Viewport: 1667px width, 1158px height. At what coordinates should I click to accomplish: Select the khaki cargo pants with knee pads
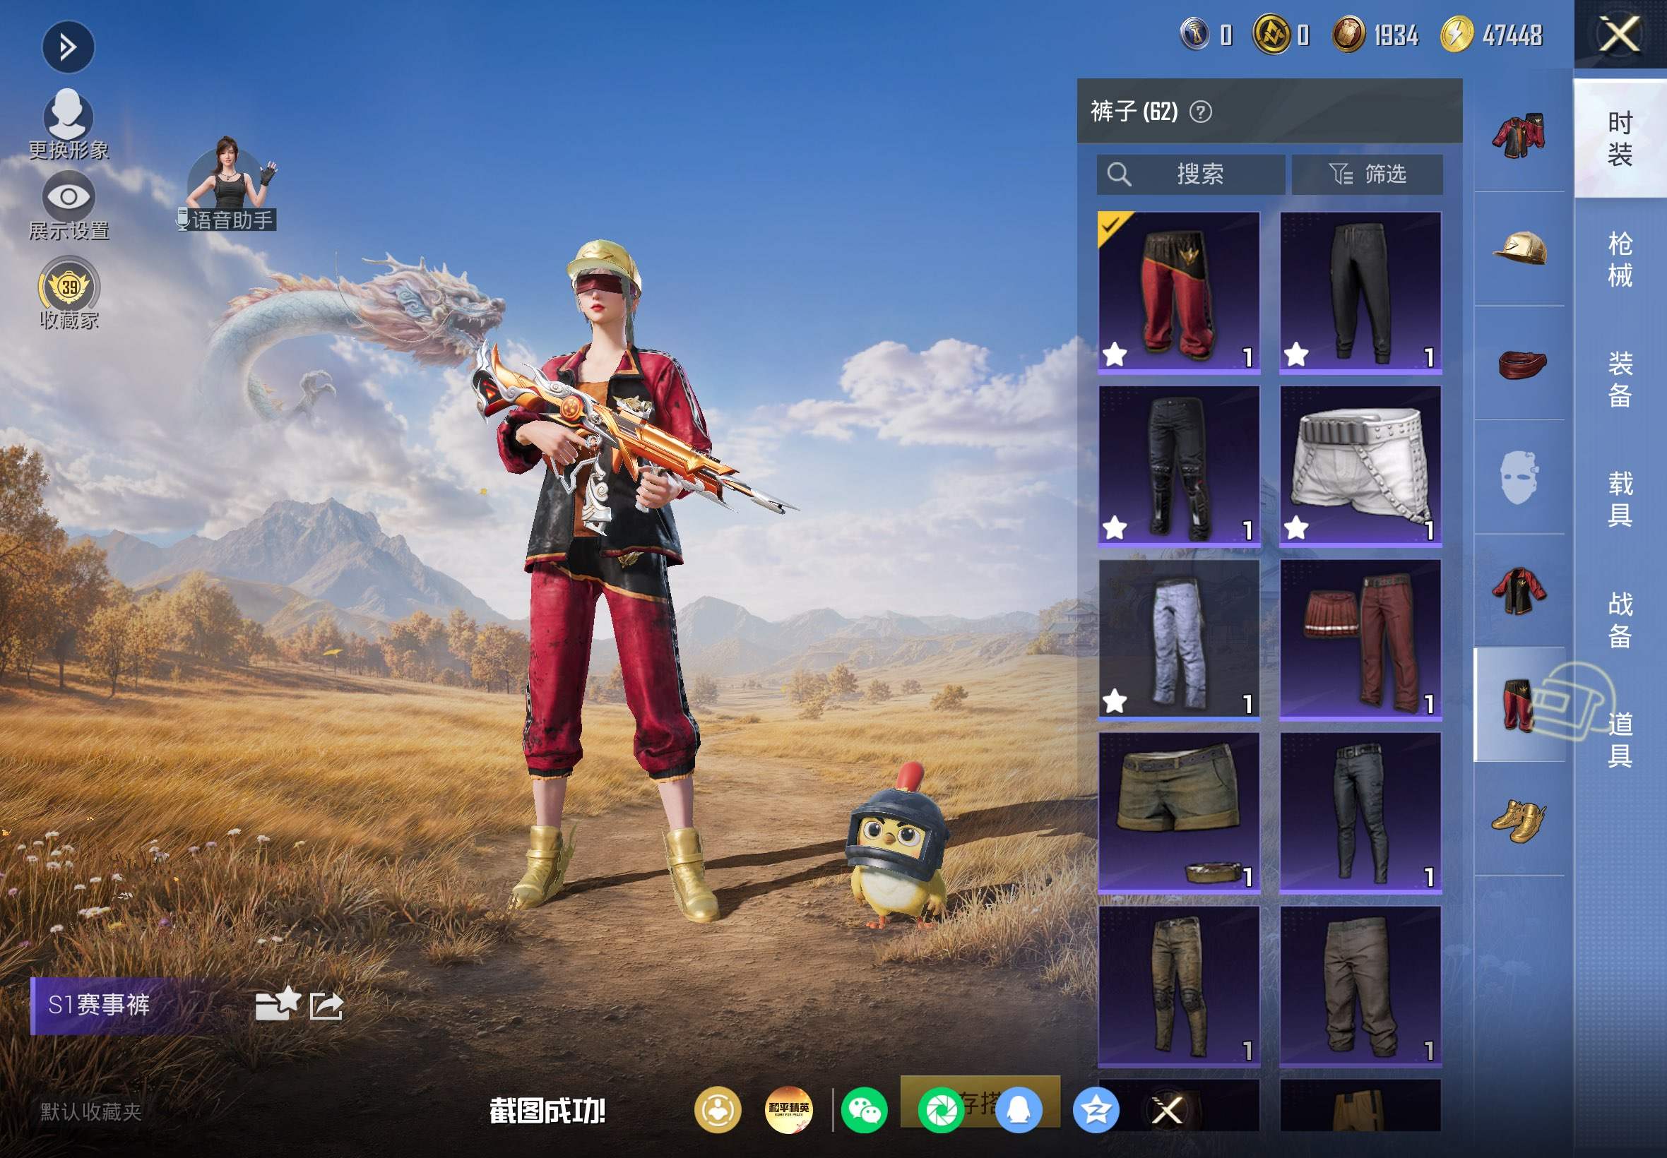(x=1180, y=986)
